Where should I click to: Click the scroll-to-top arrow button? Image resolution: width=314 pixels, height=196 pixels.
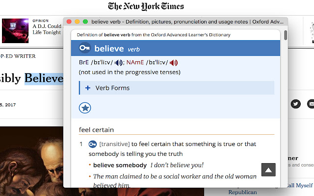coord(268,170)
